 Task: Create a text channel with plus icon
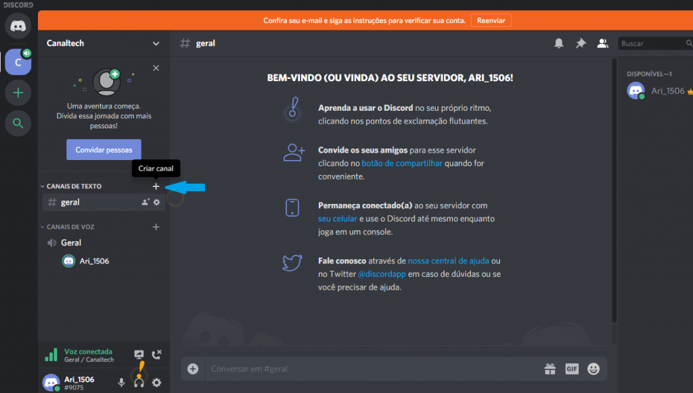coord(156,186)
